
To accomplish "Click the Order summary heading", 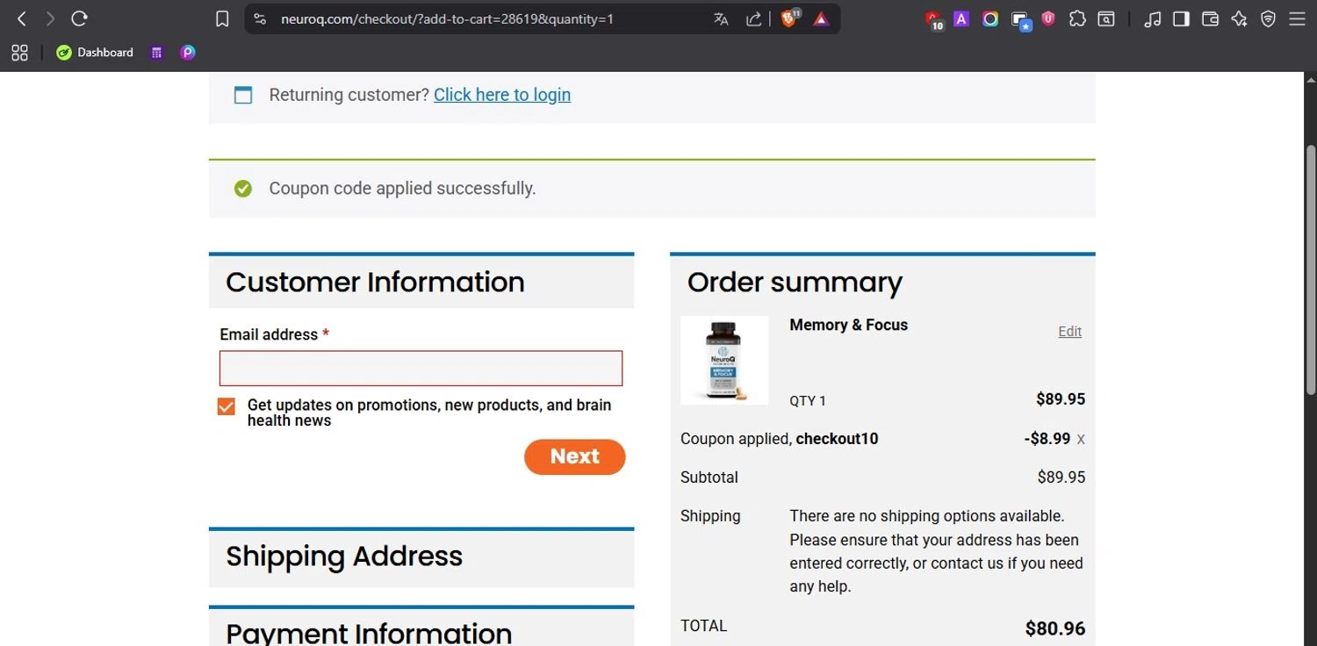I will pyautogui.click(x=795, y=282).
